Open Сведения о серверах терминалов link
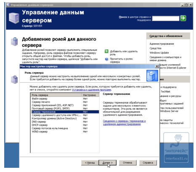Image resolution: width=196 pixels, height=172 pixels. tap(124, 122)
